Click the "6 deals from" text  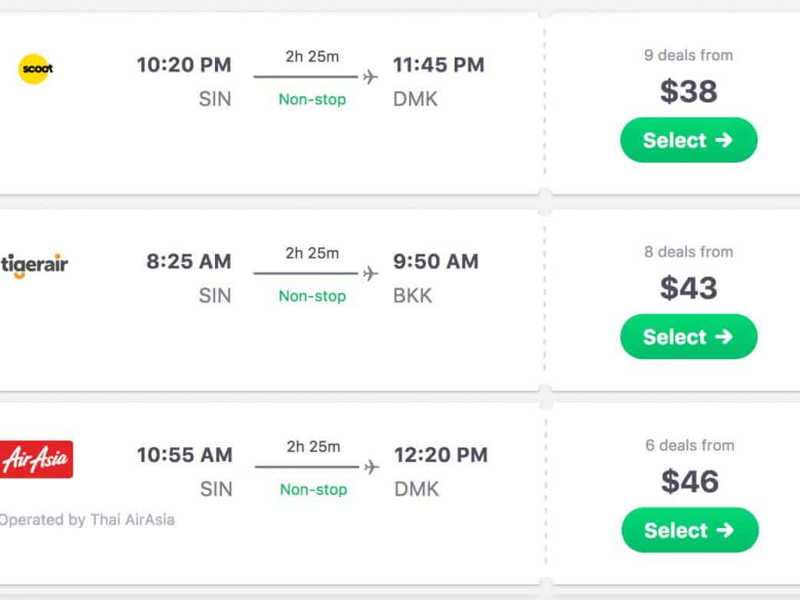coord(689,445)
